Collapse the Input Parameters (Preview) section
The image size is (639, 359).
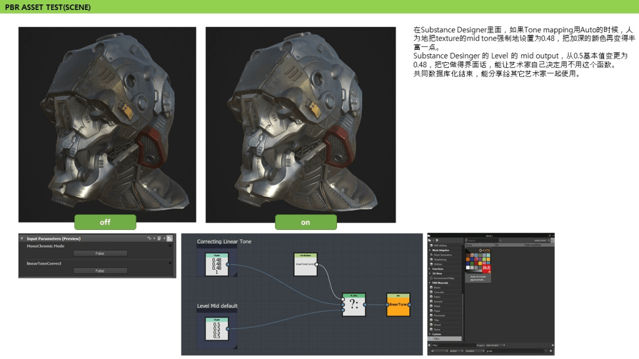tap(22, 238)
